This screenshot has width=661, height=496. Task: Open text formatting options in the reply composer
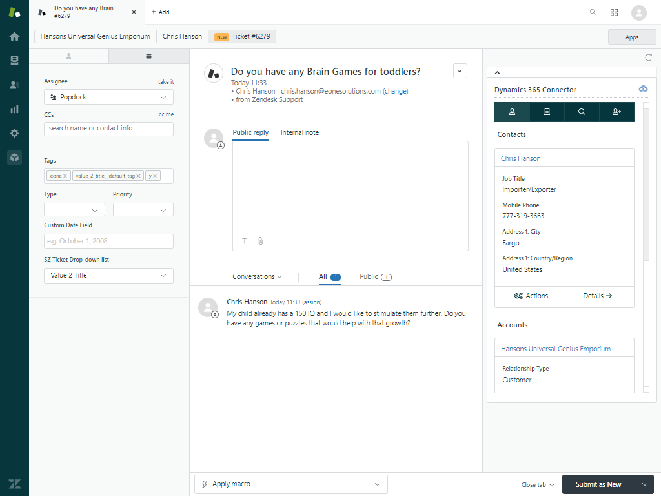point(244,241)
